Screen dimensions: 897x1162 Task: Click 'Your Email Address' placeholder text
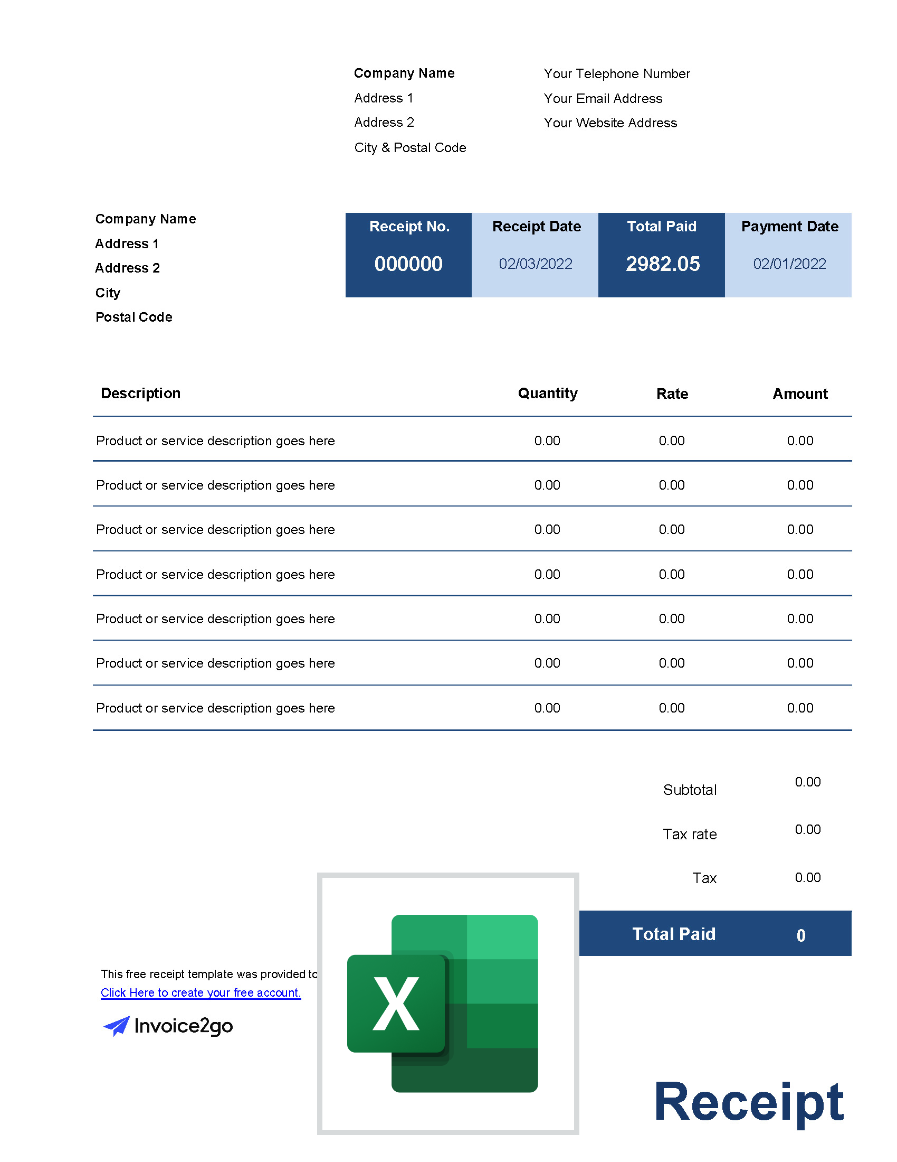(x=603, y=98)
